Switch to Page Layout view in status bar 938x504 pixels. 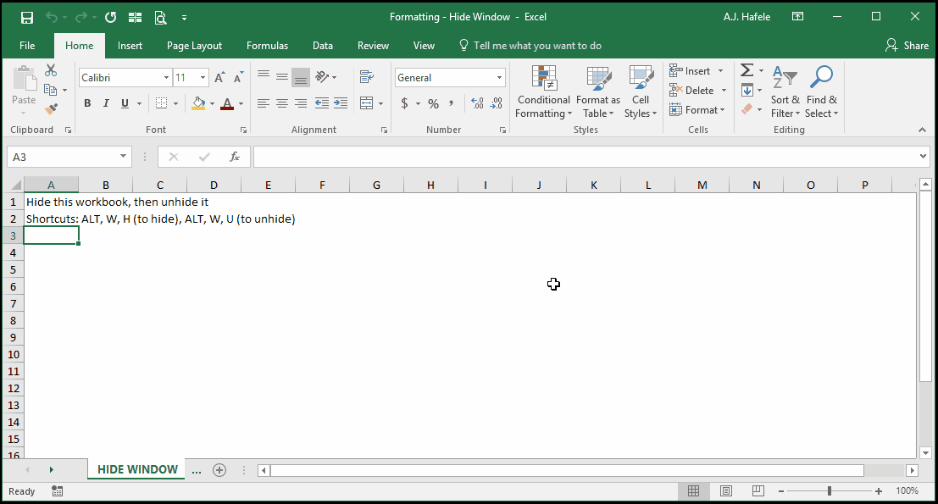pyautogui.click(x=725, y=490)
